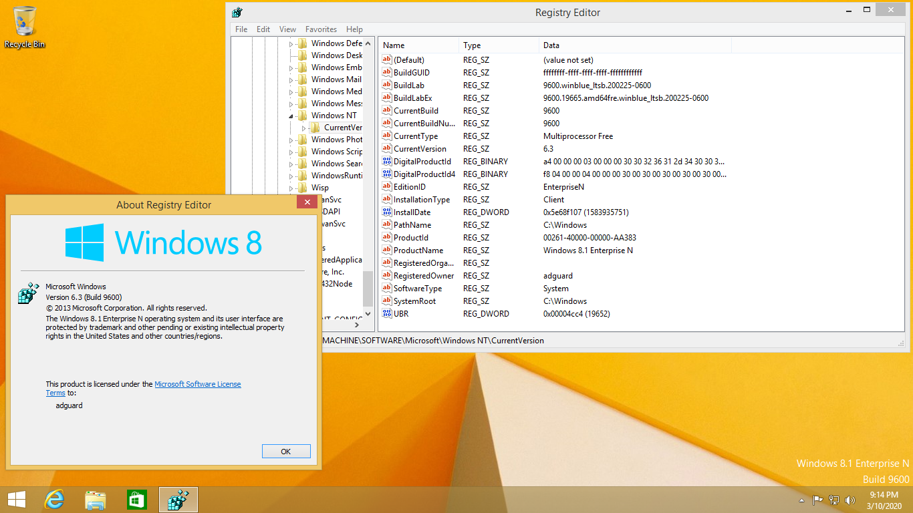Click the Windows NT folder icon

302,115
